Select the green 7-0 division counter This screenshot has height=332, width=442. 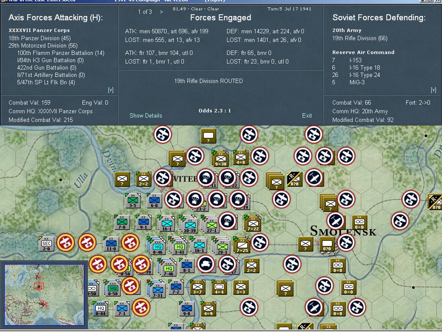[122, 222]
